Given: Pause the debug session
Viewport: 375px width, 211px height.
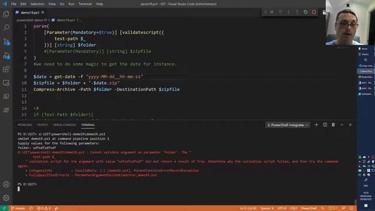Looking at the screenshot, I should click(x=272, y=12).
